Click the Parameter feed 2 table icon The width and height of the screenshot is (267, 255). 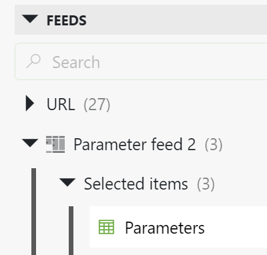click(x=55, y=144)
